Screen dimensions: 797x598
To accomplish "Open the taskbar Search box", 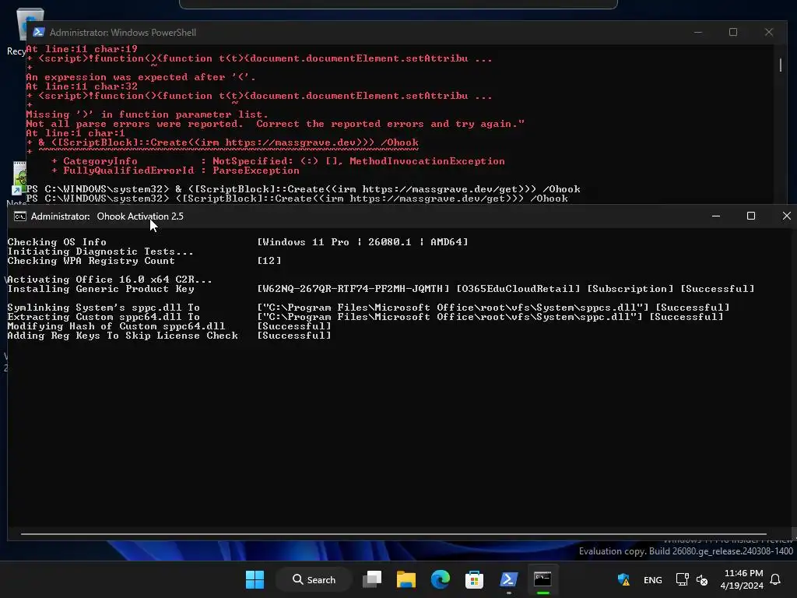I will coord(314,579).
